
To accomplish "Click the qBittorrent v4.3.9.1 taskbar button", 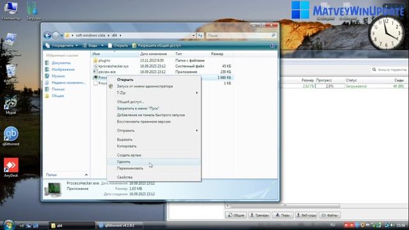I will pyautogui.click(x=119, y=226).
